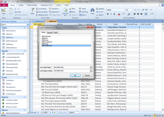Viewport: 164px width, 117px height.
Task: Open tblGenre in navigation pane
Action: tap(9, 34)
